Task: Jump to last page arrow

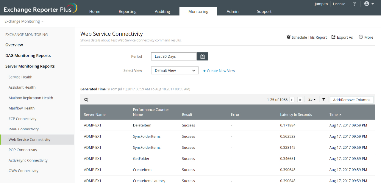Action: tap(300, 100)
